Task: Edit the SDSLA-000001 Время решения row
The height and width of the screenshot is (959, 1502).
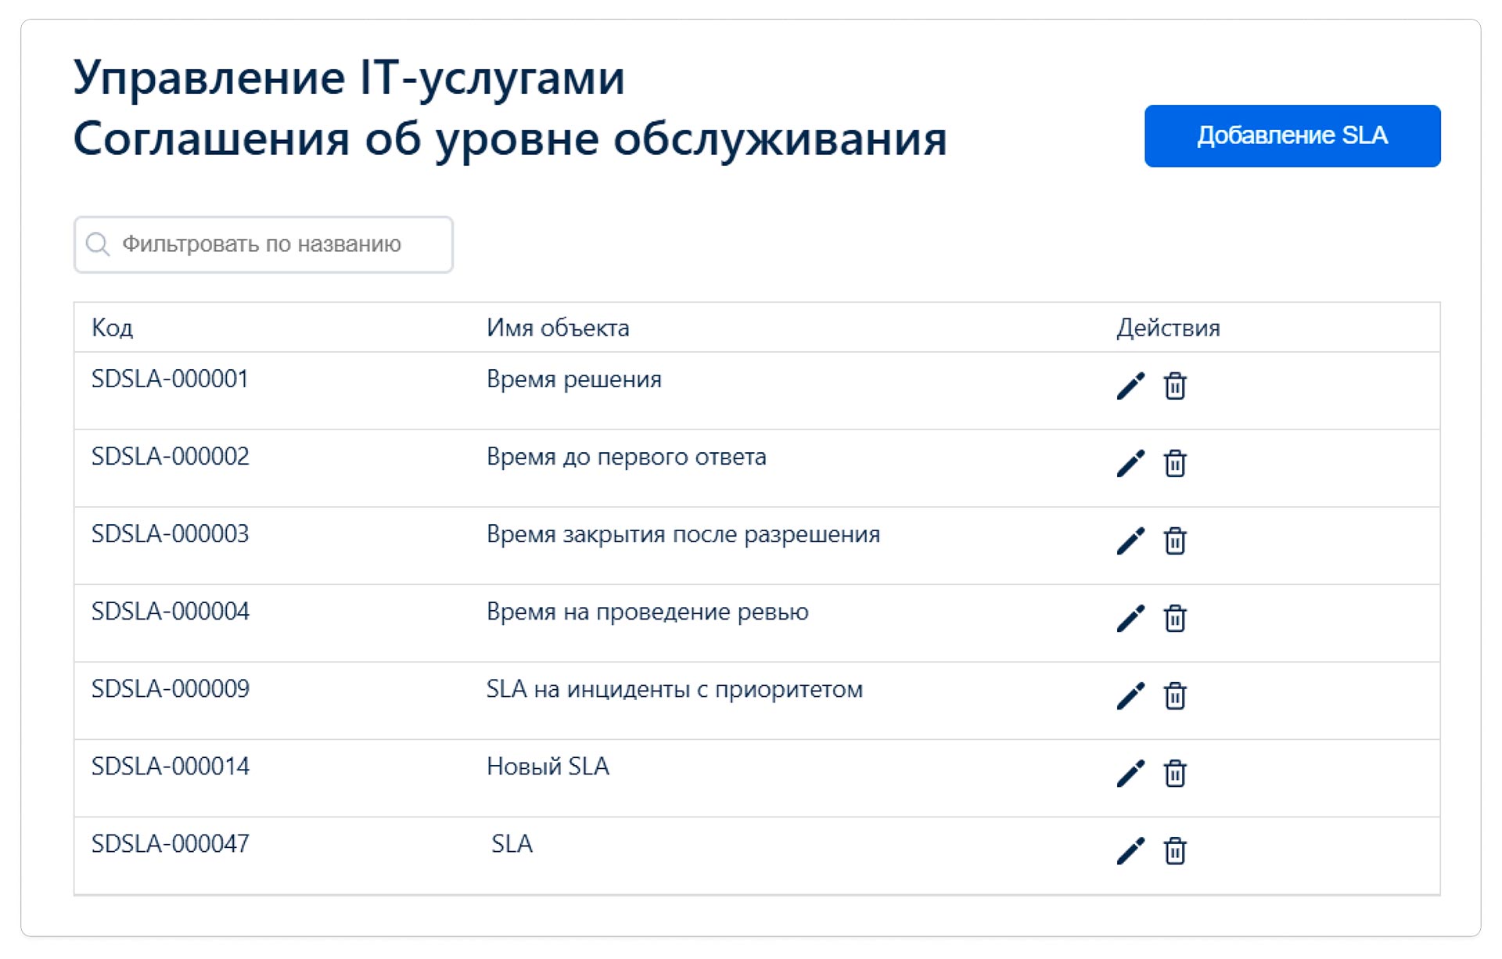Action: 1130,386
